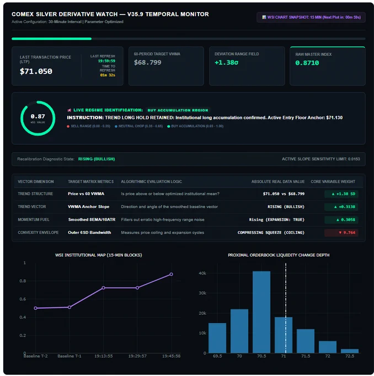Click the blue Neutral Chop legend dot

tap(116, 127)
